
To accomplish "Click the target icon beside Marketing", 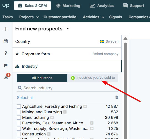I will 58,6.
